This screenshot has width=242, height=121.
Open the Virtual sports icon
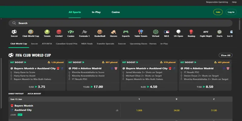click(x=155, y=32)
